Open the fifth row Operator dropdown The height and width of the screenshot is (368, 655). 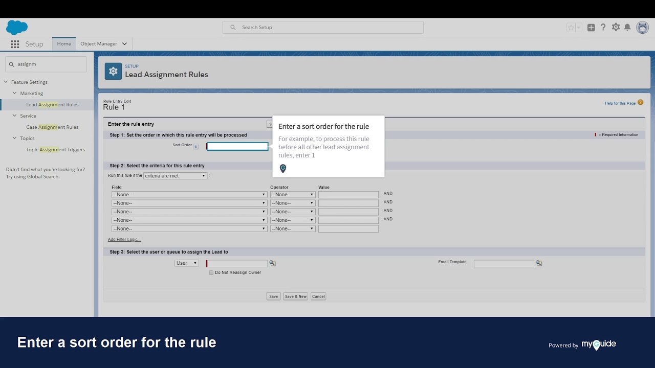coord(293,229)
